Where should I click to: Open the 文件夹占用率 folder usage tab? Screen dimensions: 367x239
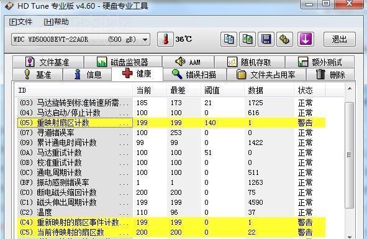pos(266,75)
